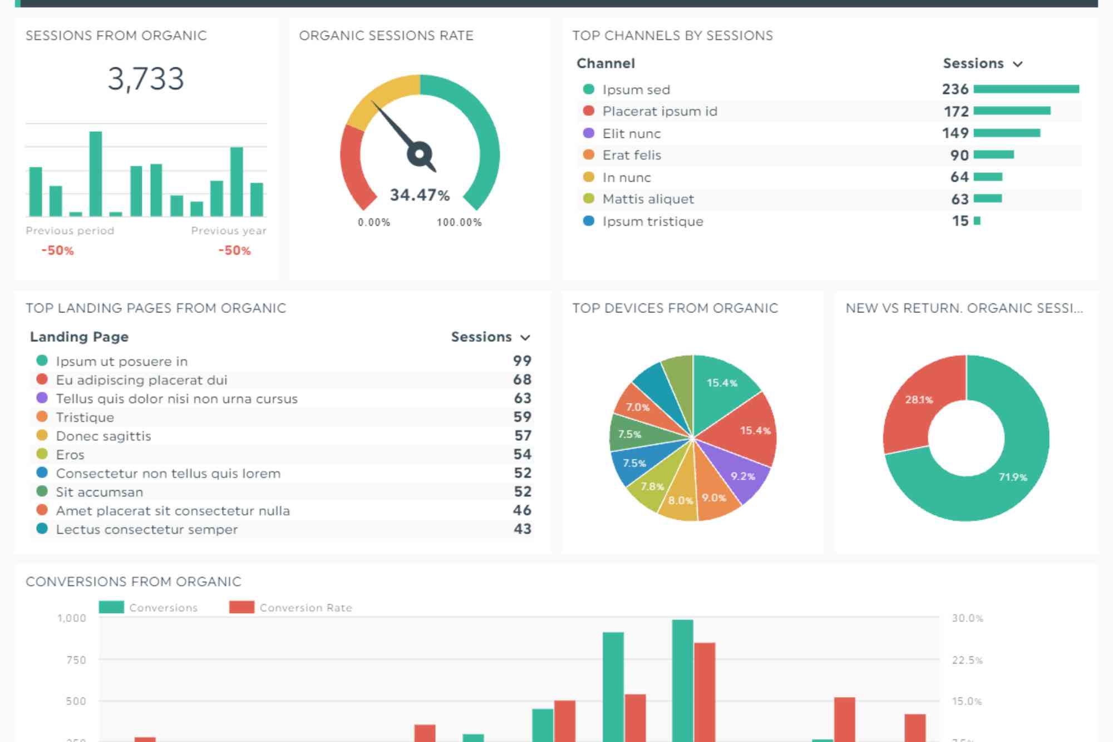1113x742 pixels.
Task: Select the blue dot icon beside Ipsum tristique
Action: point(588,221)
